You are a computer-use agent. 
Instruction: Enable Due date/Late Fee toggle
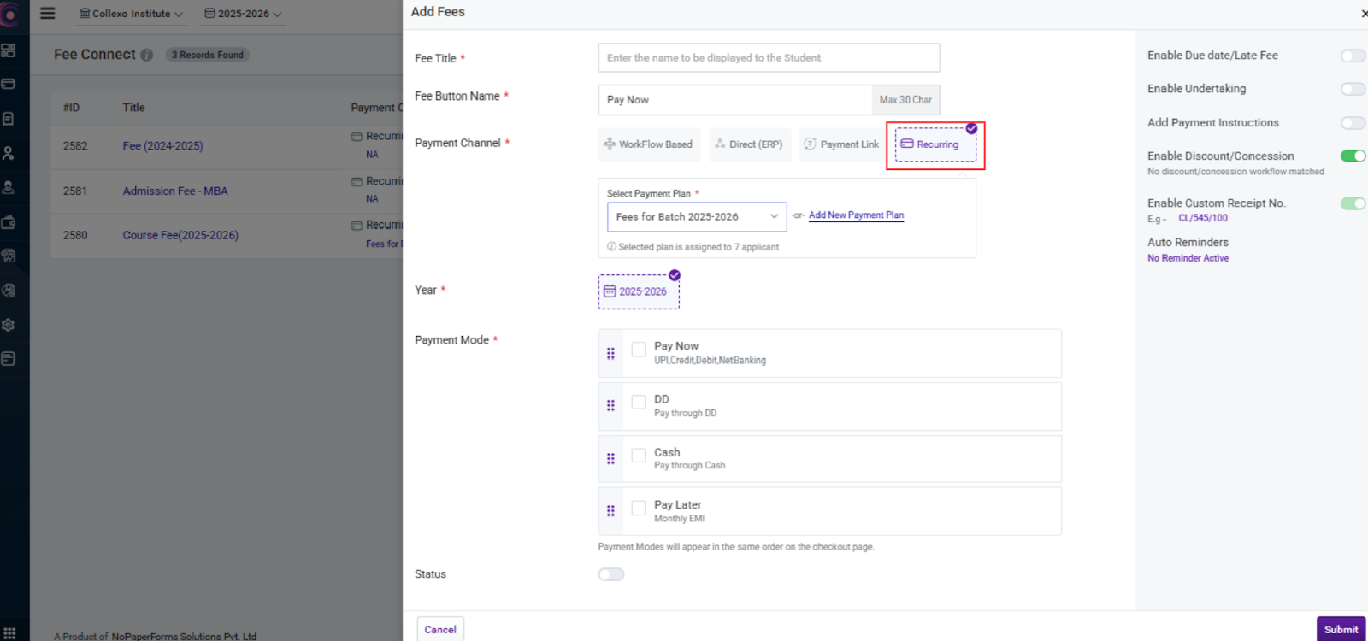[1353, 56]
